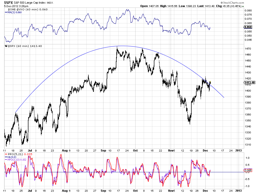Click the '$ONE:$VXO (60 min) 0.060' panel label
The width and height of the screenshot is (256, 193).
[x=28, y=10]
